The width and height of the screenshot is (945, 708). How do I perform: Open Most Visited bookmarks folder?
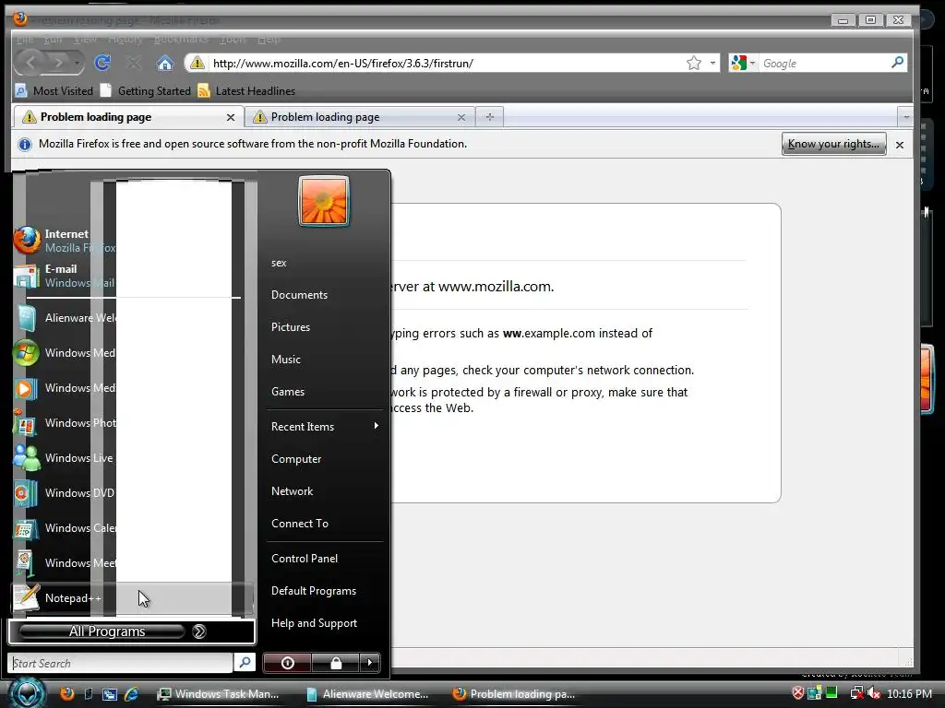point(54,91)
